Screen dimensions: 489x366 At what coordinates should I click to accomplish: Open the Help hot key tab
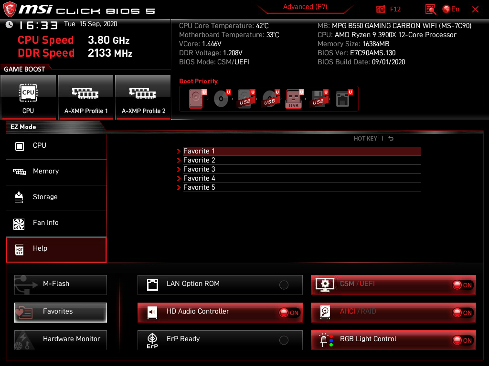(56, 249)
